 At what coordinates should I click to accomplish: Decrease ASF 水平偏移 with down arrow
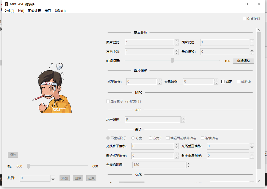point(183,121)
